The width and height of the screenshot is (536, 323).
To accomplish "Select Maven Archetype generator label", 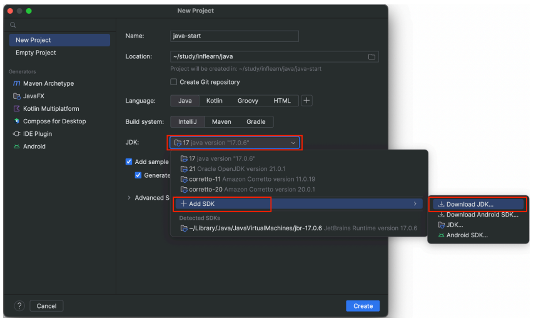I will (49, 83).
